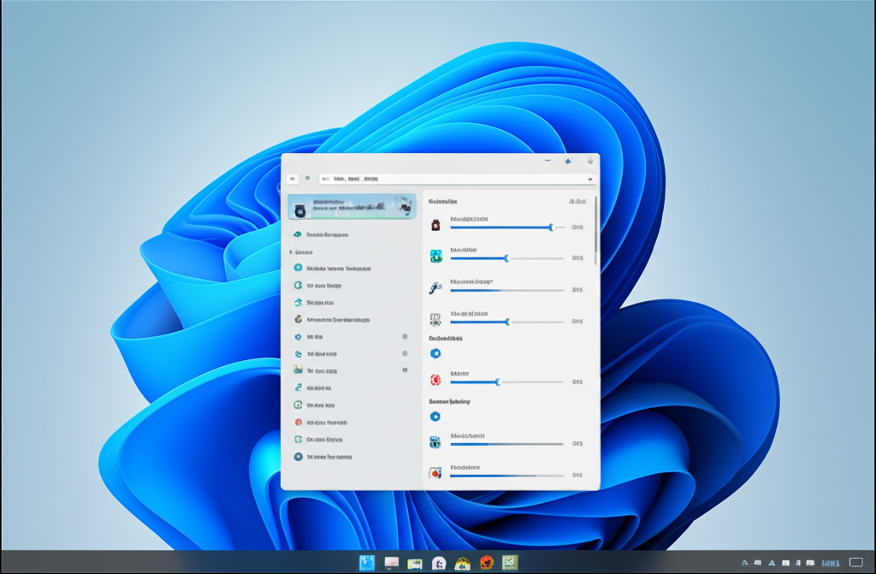Click the small white button left of the address bar
The image size is (876, 574).
click(293, 179)
